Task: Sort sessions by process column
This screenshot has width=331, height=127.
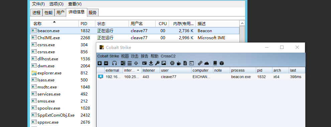Action: coord(243,70)
